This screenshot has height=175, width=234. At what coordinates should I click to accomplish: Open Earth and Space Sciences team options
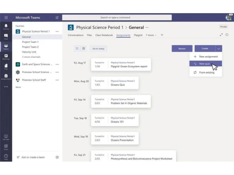(x=57, y=64)
